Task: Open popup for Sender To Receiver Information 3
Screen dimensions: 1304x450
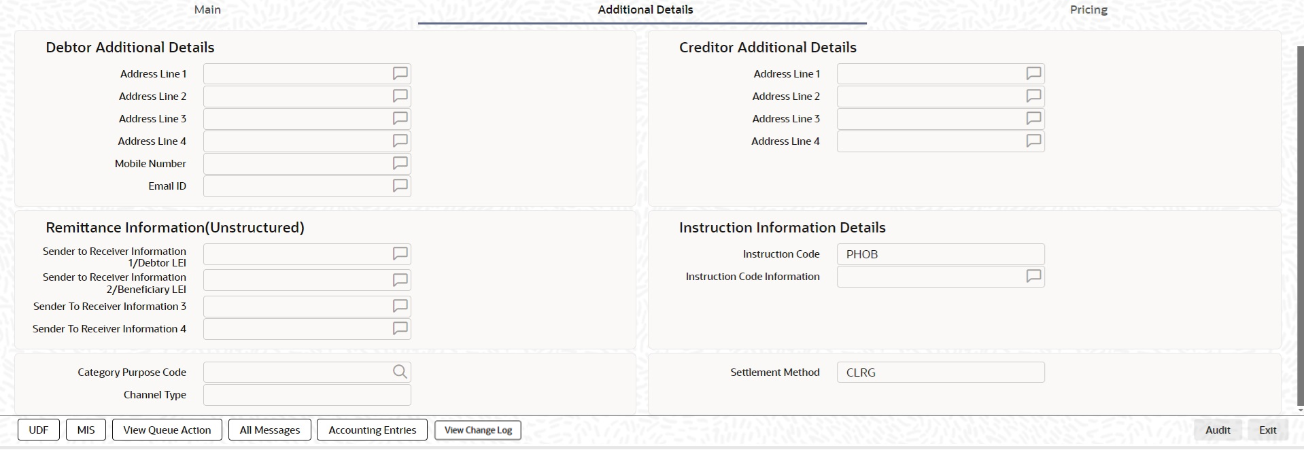Action: tap(400, 306)
